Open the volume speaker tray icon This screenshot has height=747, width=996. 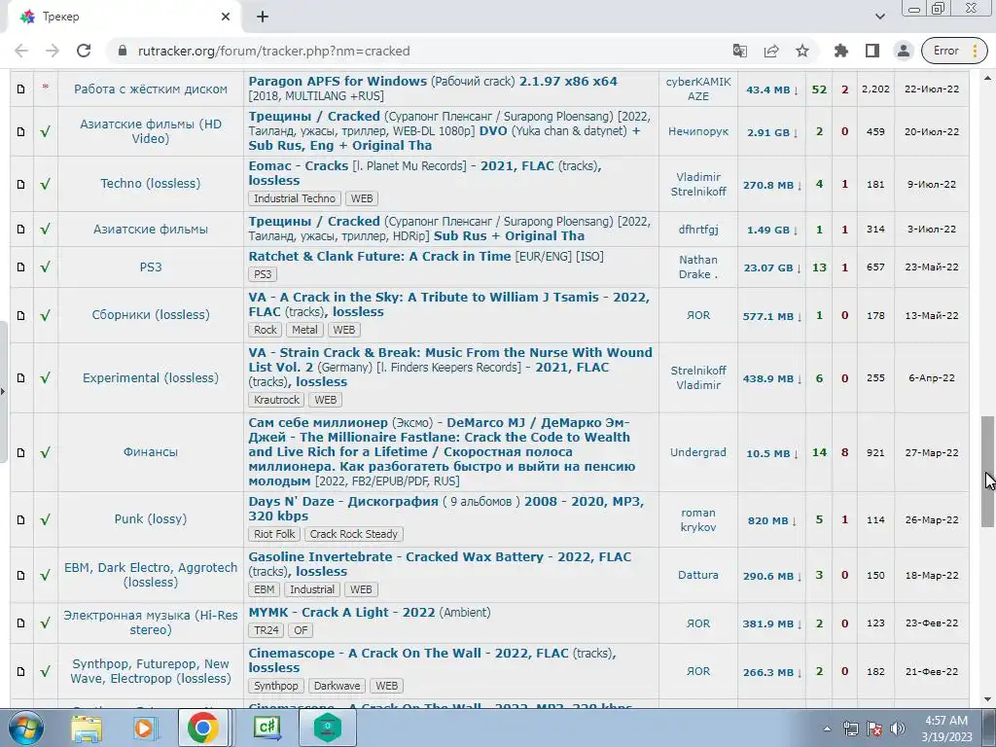(x=898, y=729)
